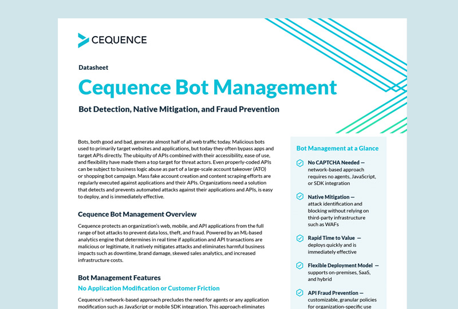This screenshot has height=309, width=458.
Task: Click the 'API Fraud Prevention' text
Action: pyautogui.click(x=333, y=293)
